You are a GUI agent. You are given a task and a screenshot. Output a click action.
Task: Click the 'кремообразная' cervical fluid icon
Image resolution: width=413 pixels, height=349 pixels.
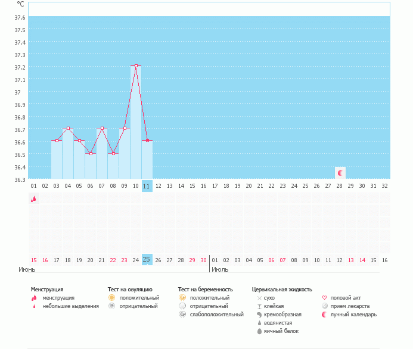259,315
